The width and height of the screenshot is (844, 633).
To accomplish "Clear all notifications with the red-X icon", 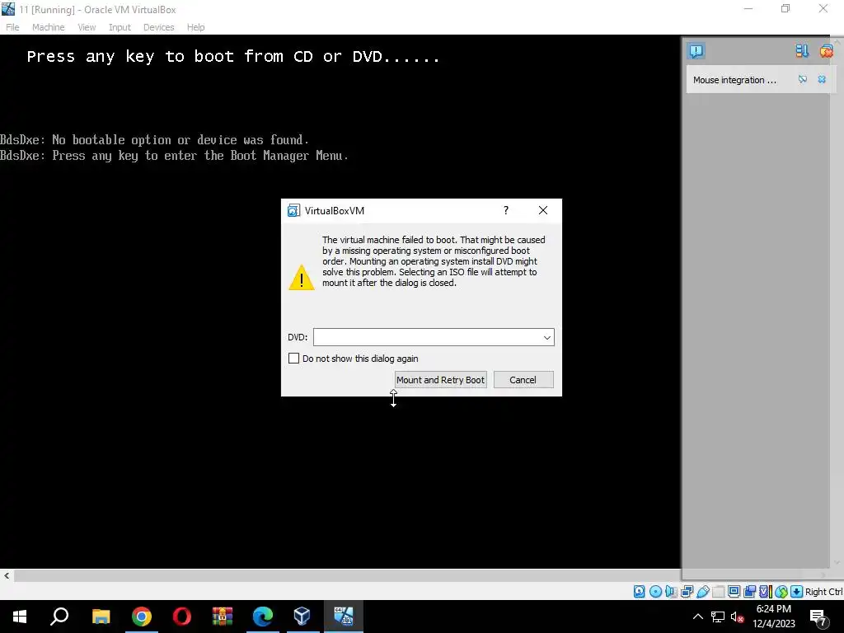I will click(826, 51).
